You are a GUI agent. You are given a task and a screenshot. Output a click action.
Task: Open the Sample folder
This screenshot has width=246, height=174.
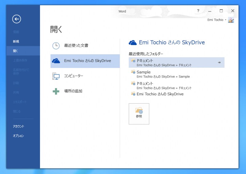144,72
